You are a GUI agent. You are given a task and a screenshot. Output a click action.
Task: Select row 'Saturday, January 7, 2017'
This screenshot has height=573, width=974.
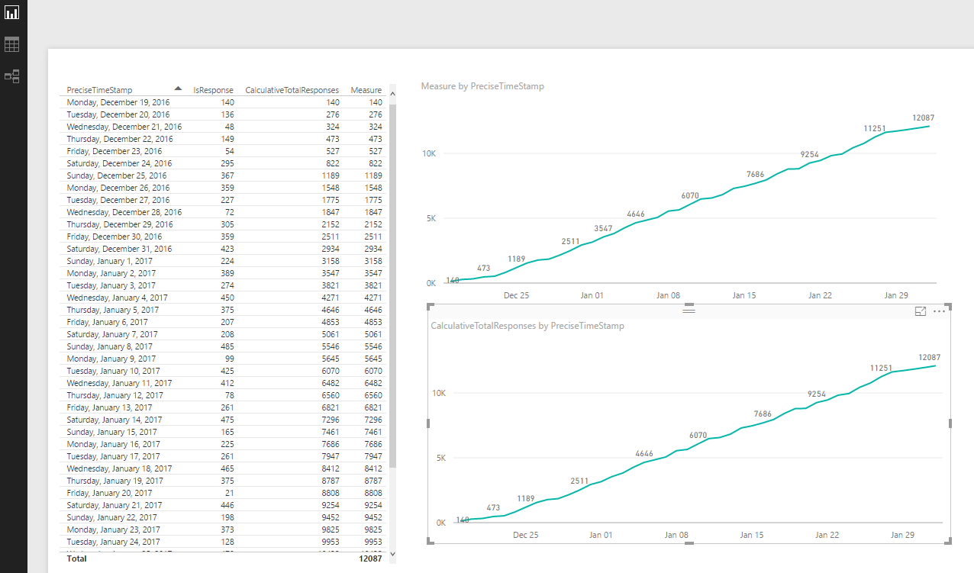coord(224,334)
